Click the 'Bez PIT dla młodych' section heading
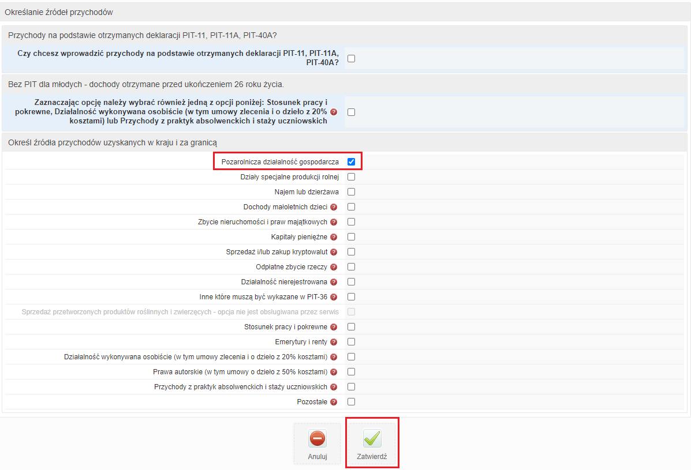691x470 pixels. [146, 84]
